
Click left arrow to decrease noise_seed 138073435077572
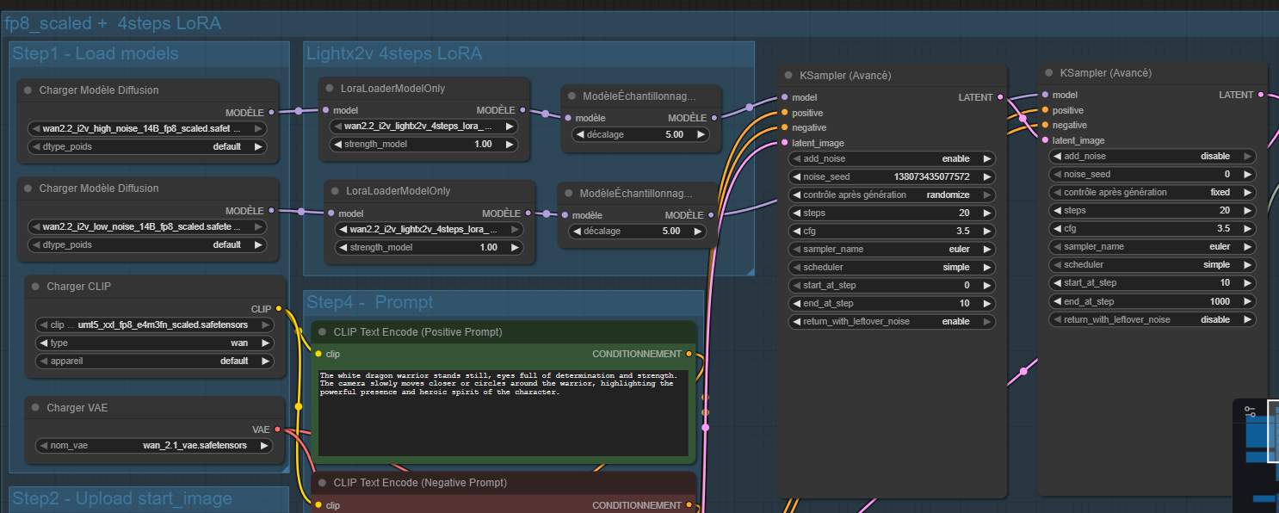(796, 176)
